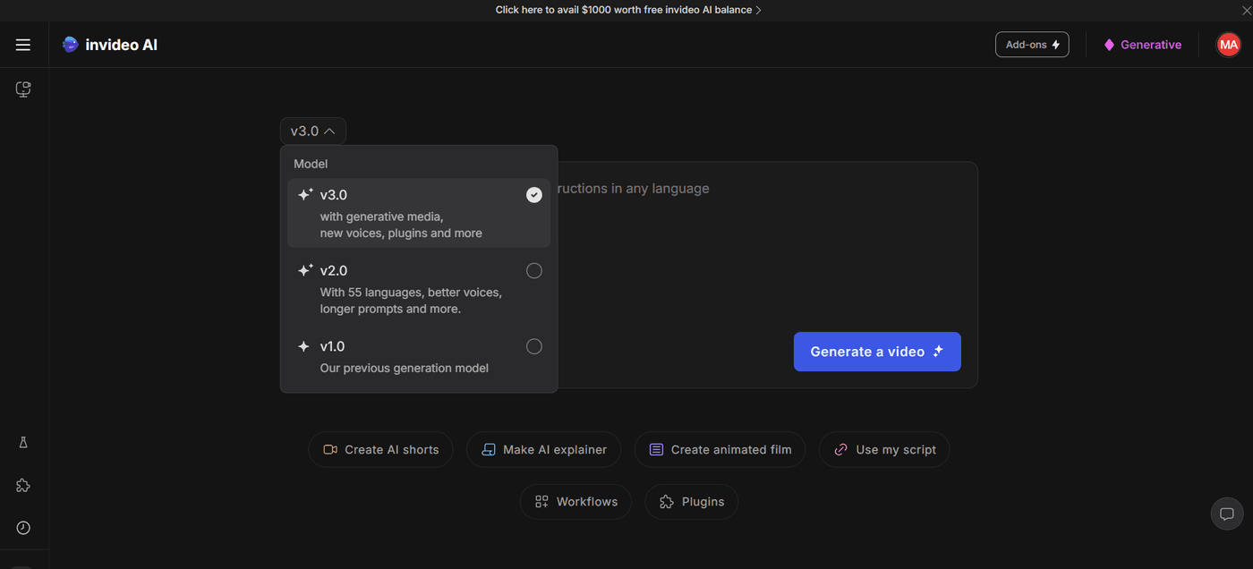Image resolution: width=1253 pixels, height=569 pixels.
Task: Open the $1000 free balance banner link
Action: click(x=627, y=10)
